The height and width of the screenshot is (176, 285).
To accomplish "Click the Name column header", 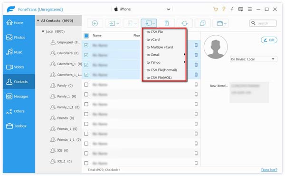I will pyautogui.click(x=97, y=36).
